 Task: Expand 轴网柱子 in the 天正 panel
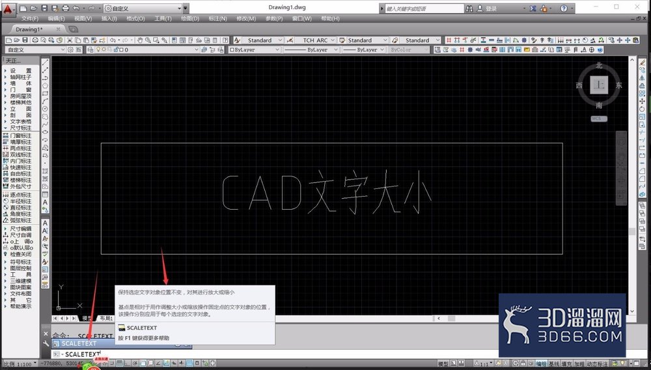pyautogui.click(x=20, y=77)
